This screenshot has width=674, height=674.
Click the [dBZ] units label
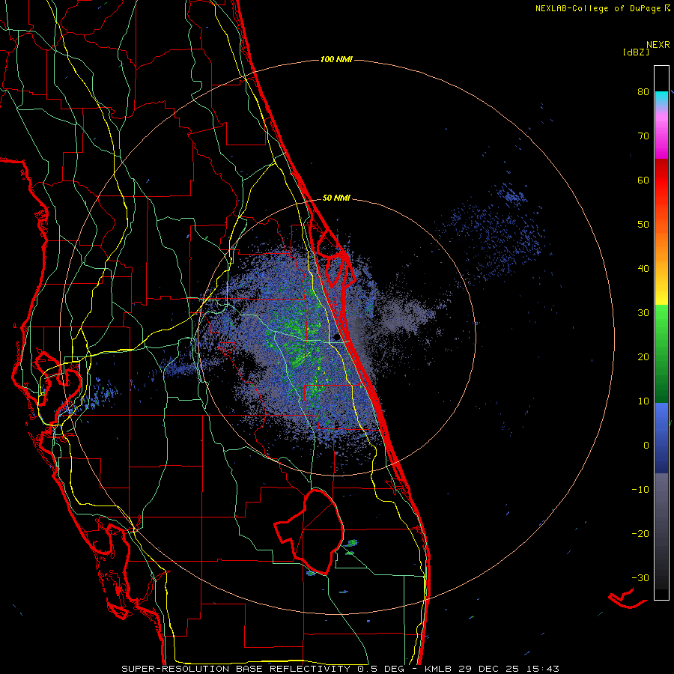(636, 52)
